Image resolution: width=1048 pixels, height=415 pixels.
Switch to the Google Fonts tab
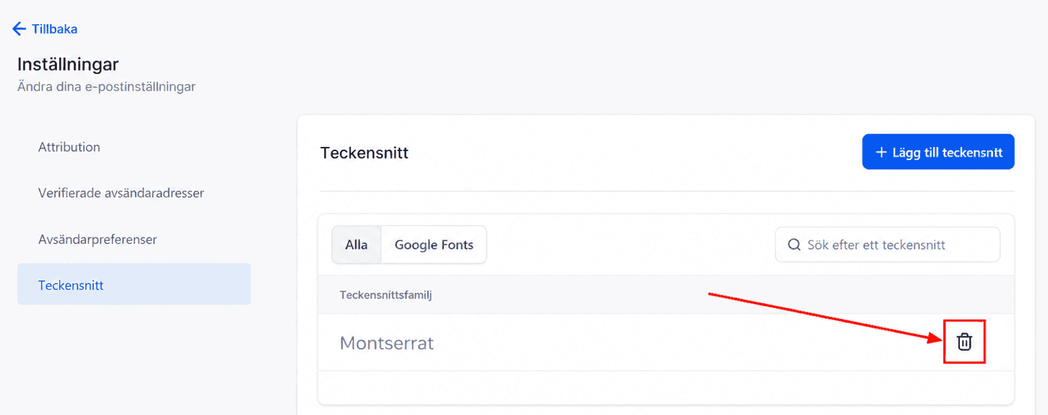pyautogui.click(x=434, y=244)
